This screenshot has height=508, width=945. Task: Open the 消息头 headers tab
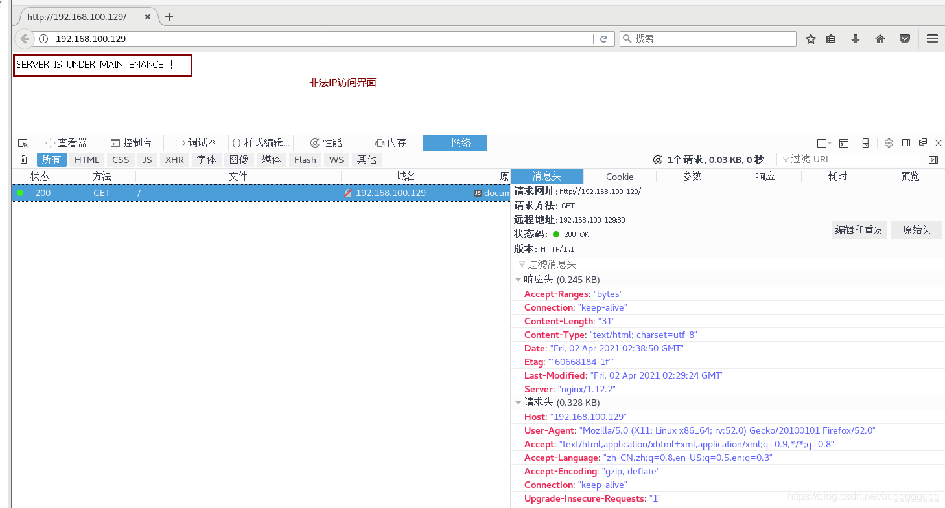pos(547,176)
